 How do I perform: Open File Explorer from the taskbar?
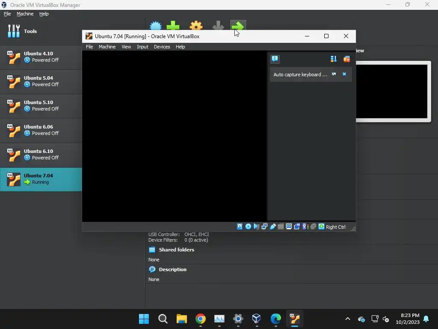(181, 319)
